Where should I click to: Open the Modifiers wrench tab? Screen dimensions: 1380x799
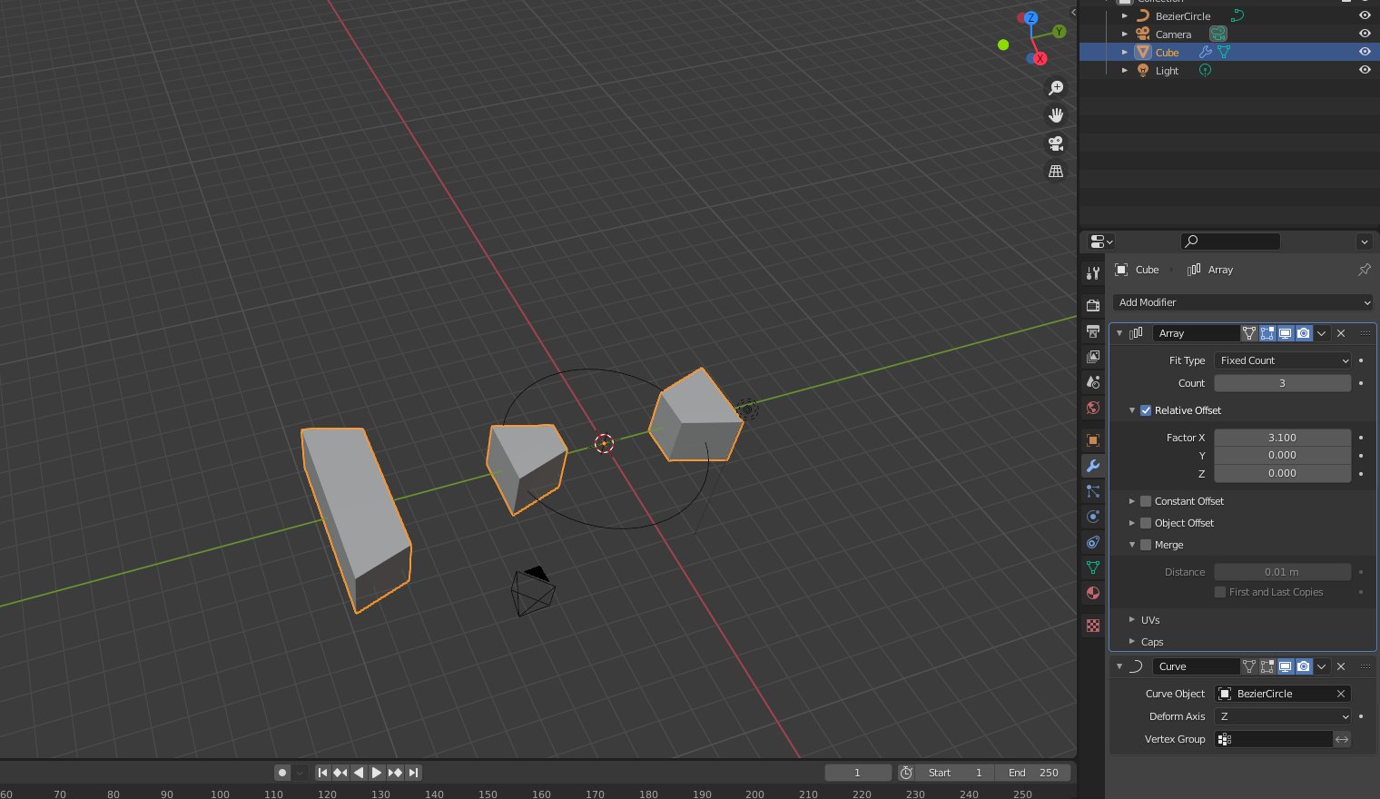(1093, 466)
